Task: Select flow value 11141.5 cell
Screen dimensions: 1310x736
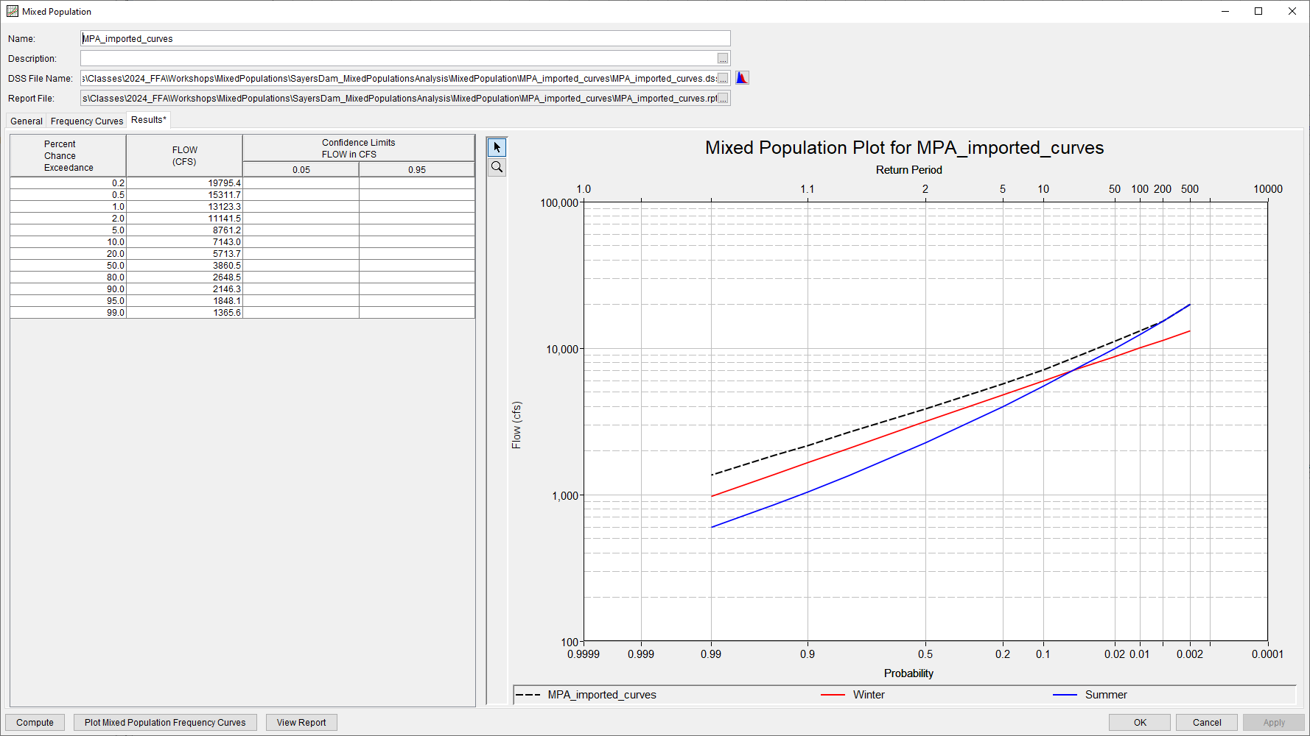Action: [x=184, y=219]
